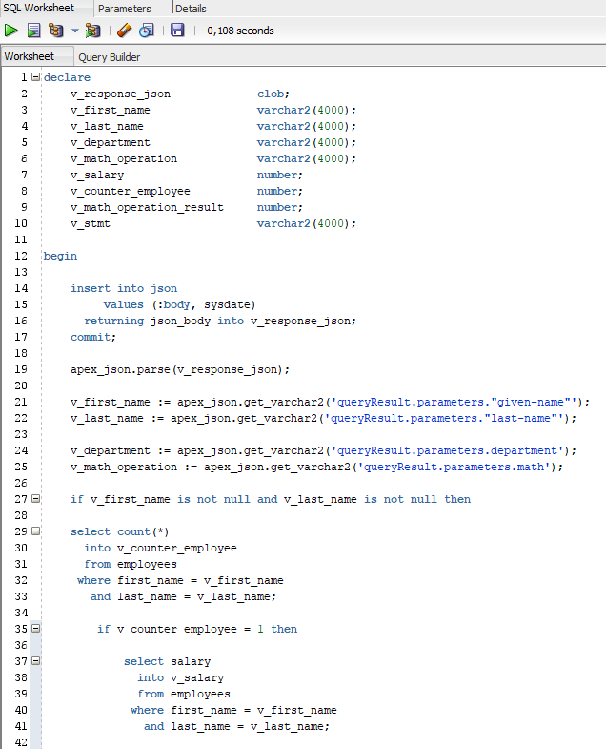Clear worksheet with eraser icon
This screenshot has width=606, height=749.
tap(124, 31)
